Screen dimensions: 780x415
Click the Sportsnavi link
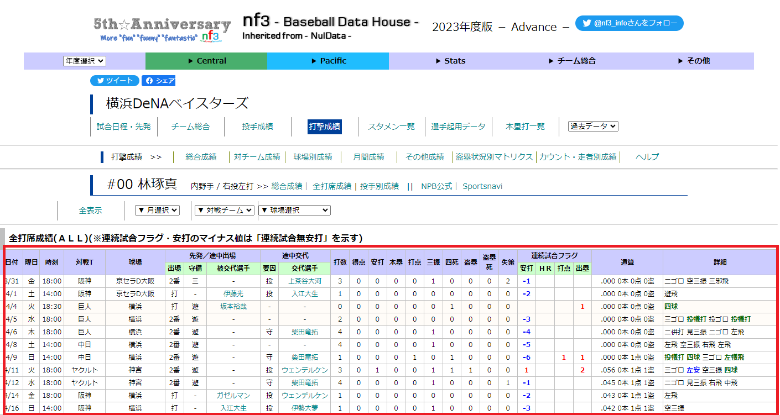[x=482, y=186]
